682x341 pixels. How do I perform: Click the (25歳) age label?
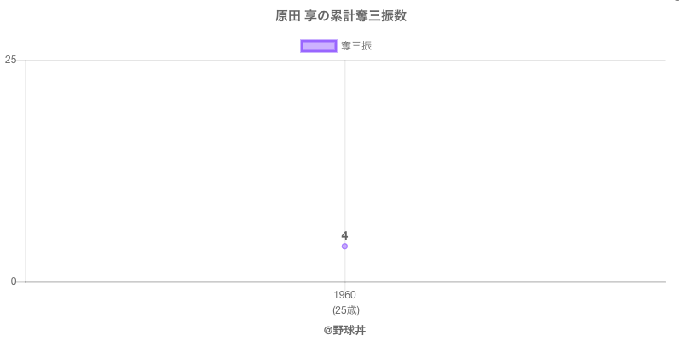pyautogui.click(x=344, y=309)
